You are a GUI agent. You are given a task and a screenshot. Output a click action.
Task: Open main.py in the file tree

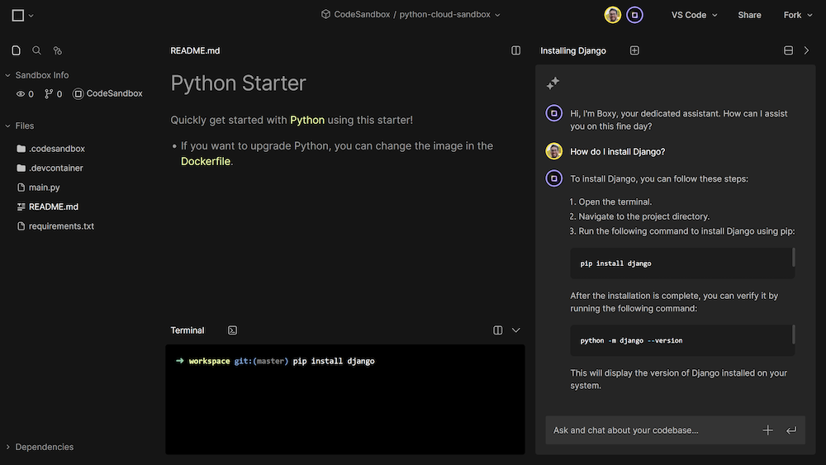(45, 187)
